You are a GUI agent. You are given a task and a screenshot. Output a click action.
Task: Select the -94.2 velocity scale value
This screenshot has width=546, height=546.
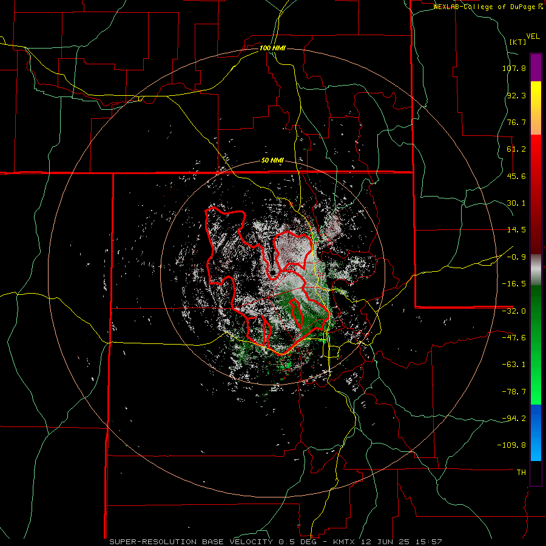[x=514, y=419]
